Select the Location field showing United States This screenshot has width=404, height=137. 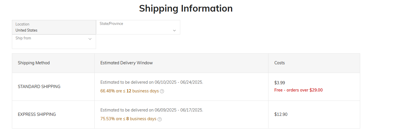54,27
